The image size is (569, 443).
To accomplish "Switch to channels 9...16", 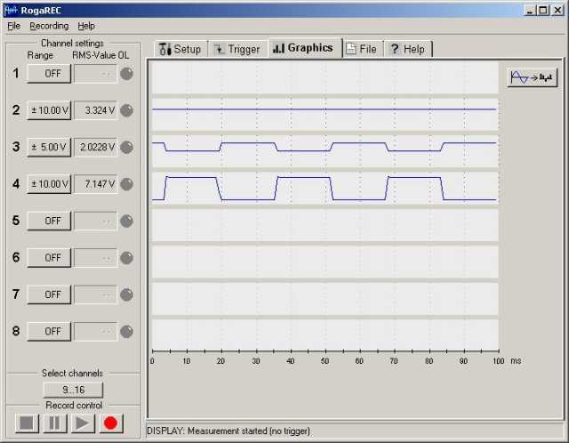I will pos(73,390).
